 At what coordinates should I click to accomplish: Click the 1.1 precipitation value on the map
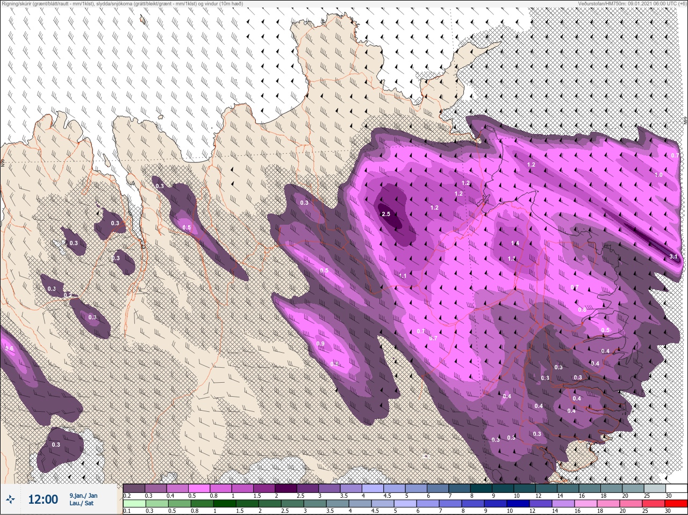tap(403, 276)
